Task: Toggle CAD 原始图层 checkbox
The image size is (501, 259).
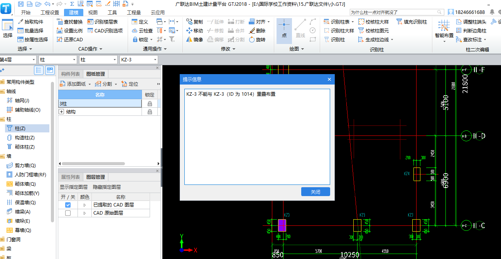Action: click(x=68, y=213)
